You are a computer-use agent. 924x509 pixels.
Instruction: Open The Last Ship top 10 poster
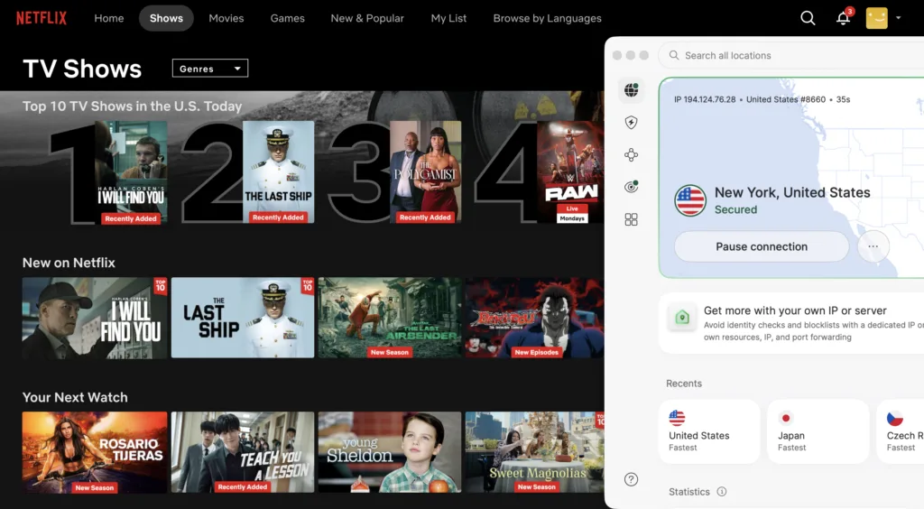click(278, 172)
